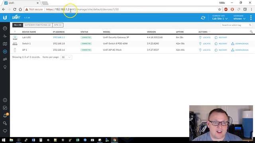Click the Locate icon for Lab USG
This screenshot has width=255, height=143.
[x=200, y=37]
